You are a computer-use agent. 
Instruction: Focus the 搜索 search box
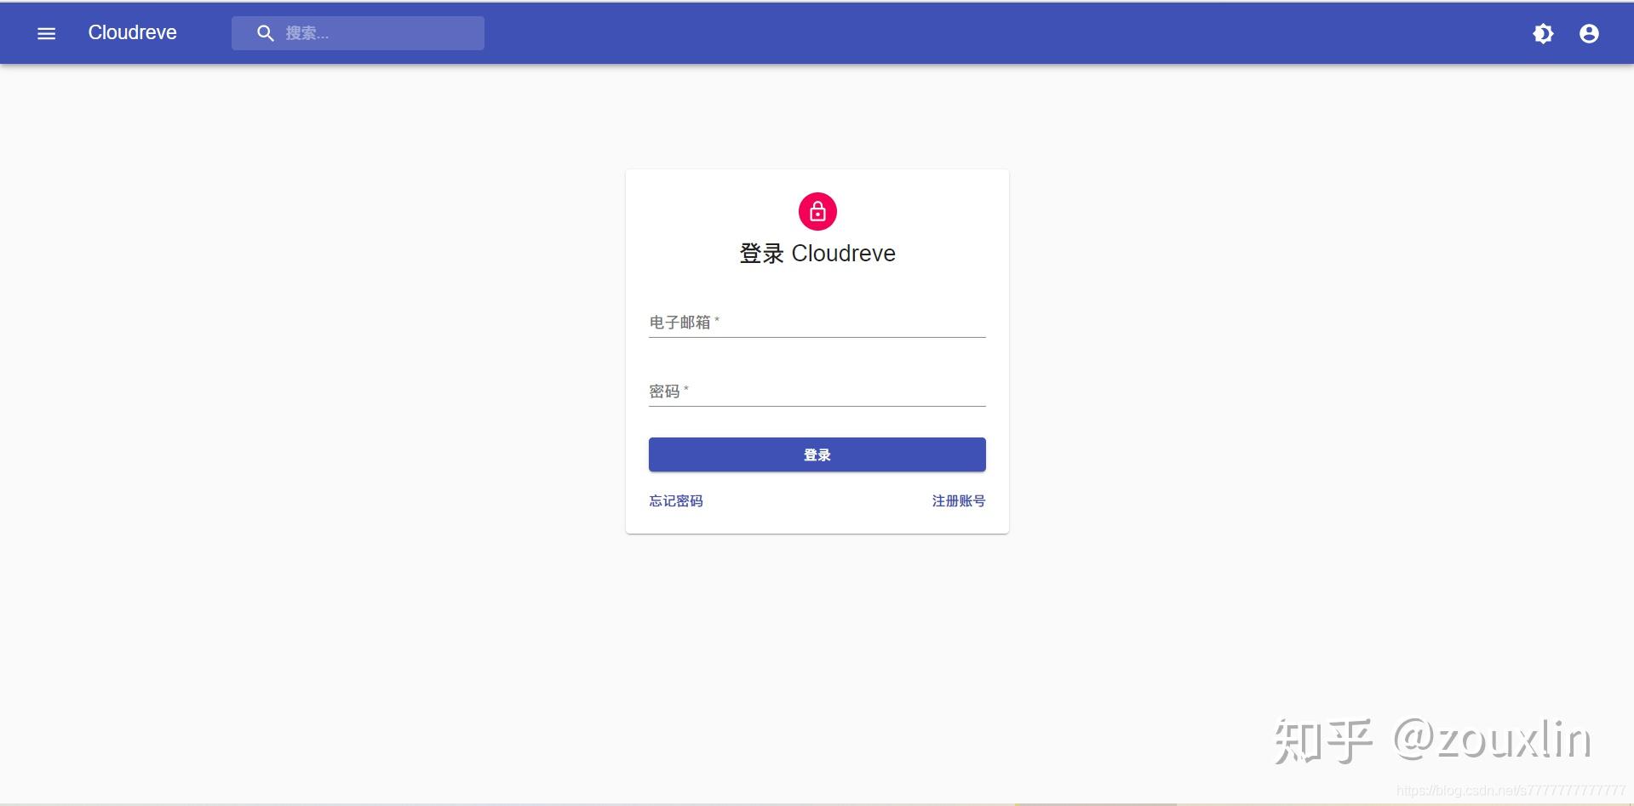(358, 33)
